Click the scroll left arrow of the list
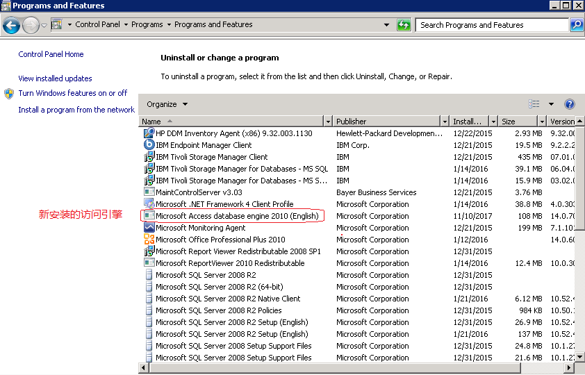The image size is (585, 375). pos(144,368)
